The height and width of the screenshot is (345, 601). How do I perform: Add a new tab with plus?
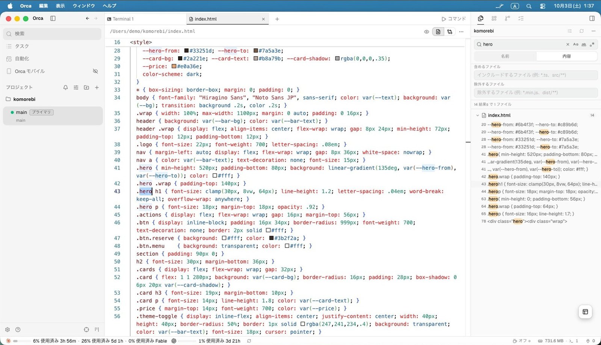(x=277, y=19)
